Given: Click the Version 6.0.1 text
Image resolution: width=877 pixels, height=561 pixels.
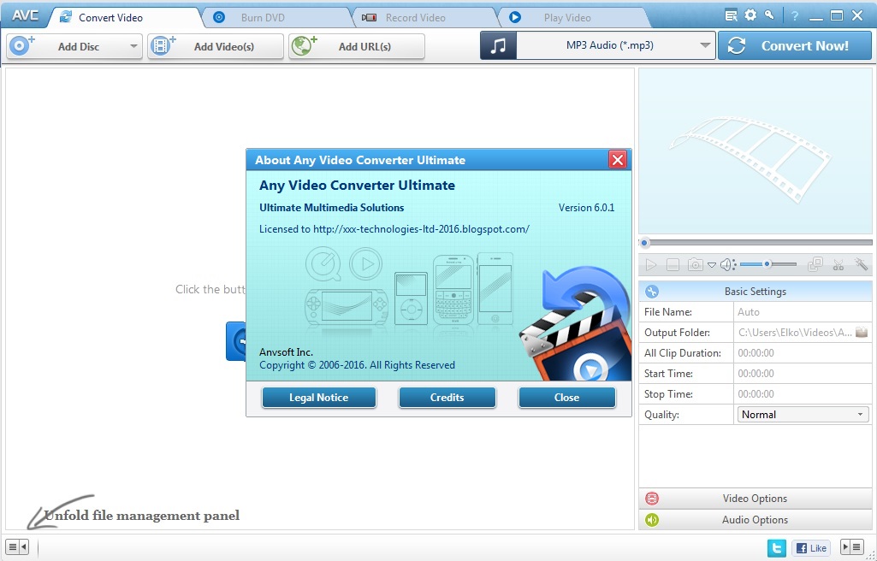Looking at the screenshot, I should pos(586,207).
